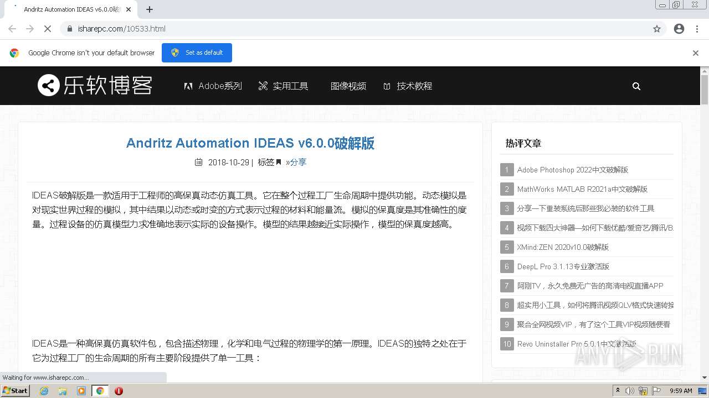Click the volume icon in system tray
709x398 pixels.
(x=630, y=391)
